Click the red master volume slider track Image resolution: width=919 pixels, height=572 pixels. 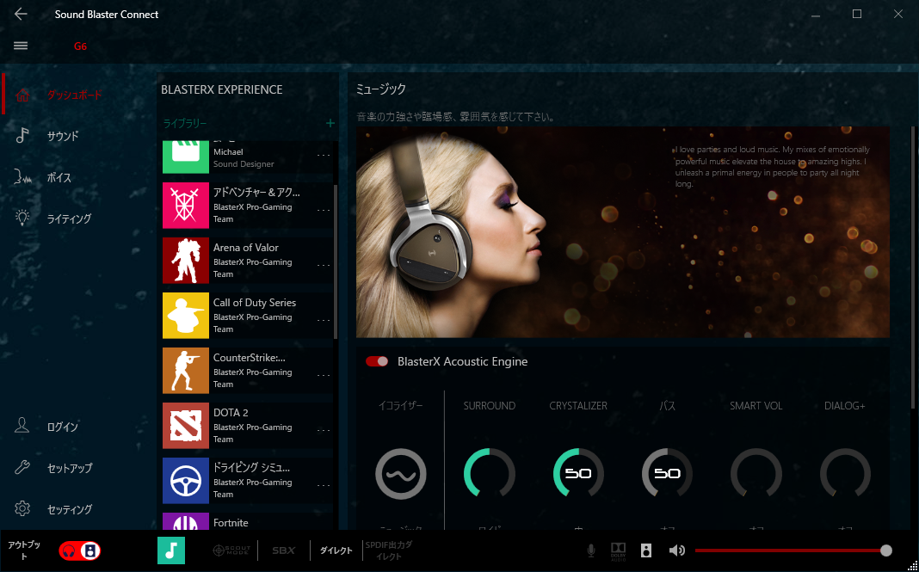[x=789, y=550]
